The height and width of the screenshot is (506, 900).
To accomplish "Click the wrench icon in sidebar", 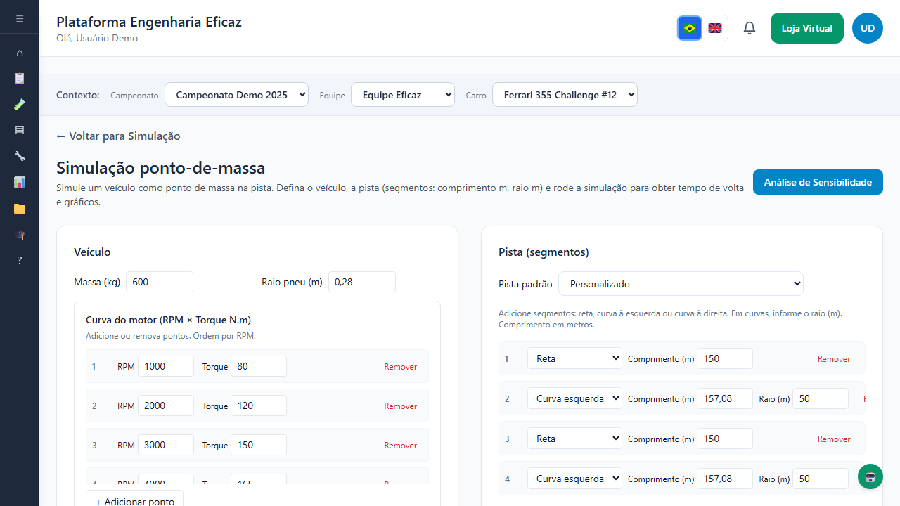I will (20, 156).
